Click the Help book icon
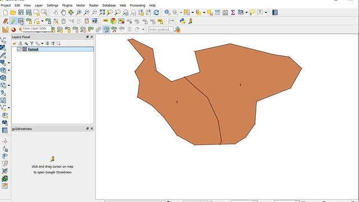Viewport: 359px width, 202px height. 275,12
